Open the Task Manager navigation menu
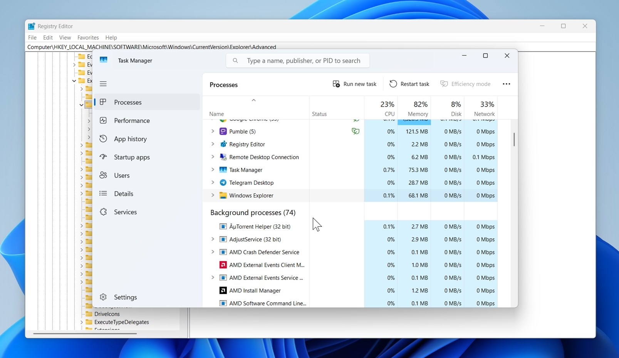 tap(103, 84)
